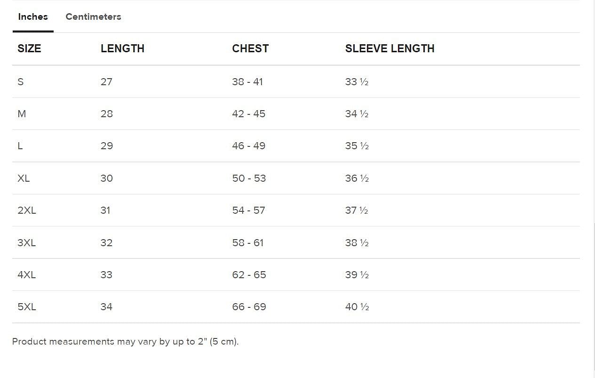Click chest measurement 42 - 45
The height and width of the screenshot is (378, 595).
(x=248, y=113)
